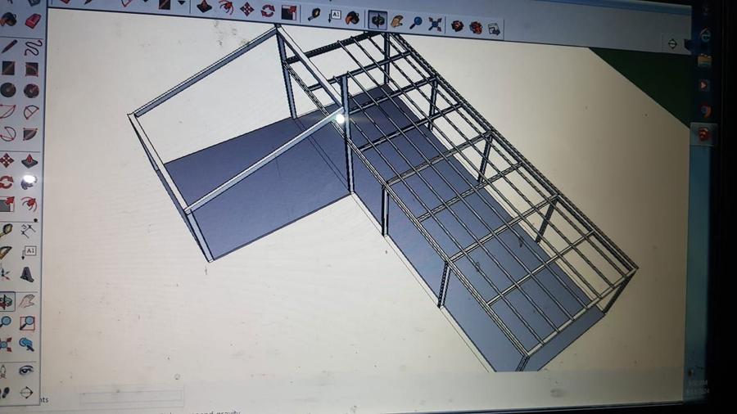This screenshot has width=737, height=414.
Task: Click the Previous view tool
Action: point(27,345)
